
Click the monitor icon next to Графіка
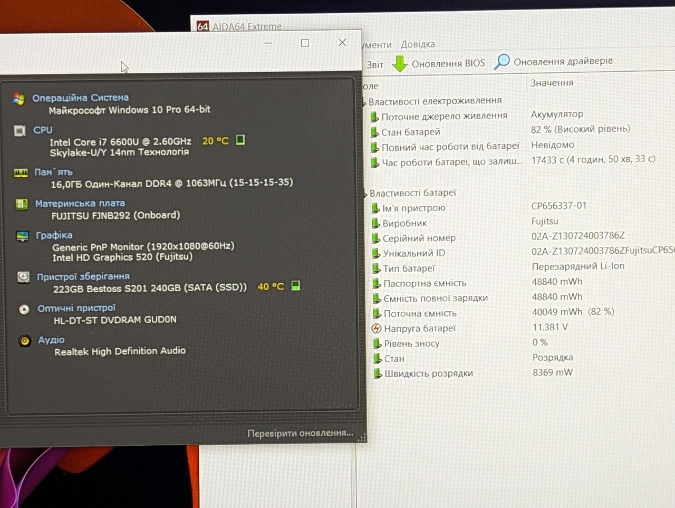point(22,236)
